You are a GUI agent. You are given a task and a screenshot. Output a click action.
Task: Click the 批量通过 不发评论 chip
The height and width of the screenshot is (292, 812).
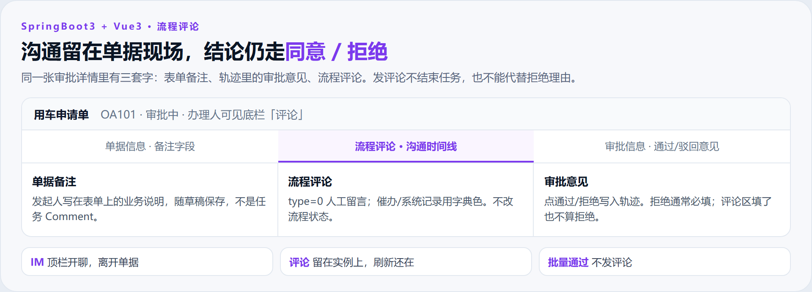(x=665, y=262)
